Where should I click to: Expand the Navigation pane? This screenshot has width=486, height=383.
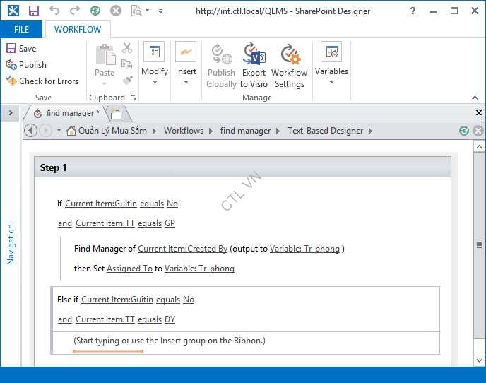pyautogui.click(x=11, y=112)
